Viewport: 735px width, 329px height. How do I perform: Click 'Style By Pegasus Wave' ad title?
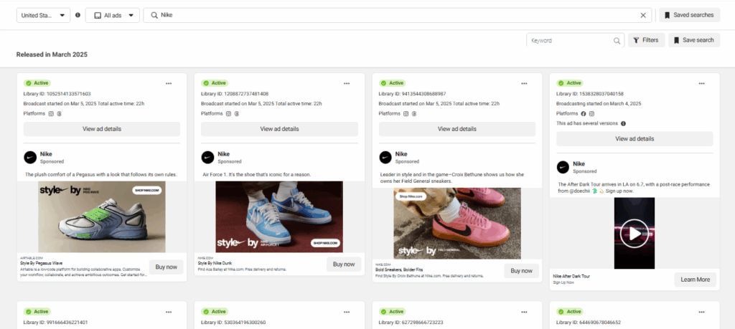tap(41, 264)
